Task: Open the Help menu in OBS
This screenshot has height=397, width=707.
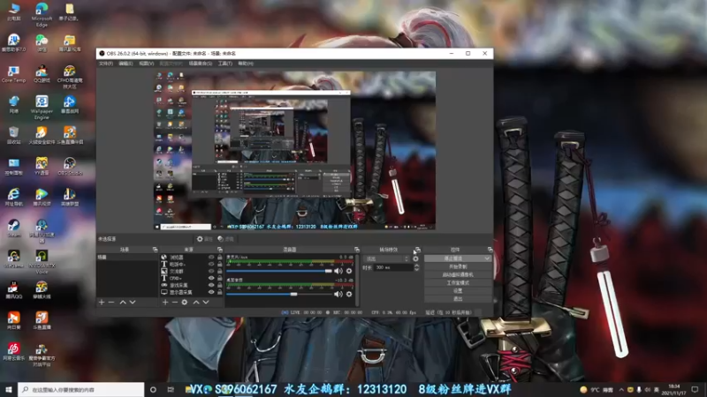Action: click(x=246, y=64)
